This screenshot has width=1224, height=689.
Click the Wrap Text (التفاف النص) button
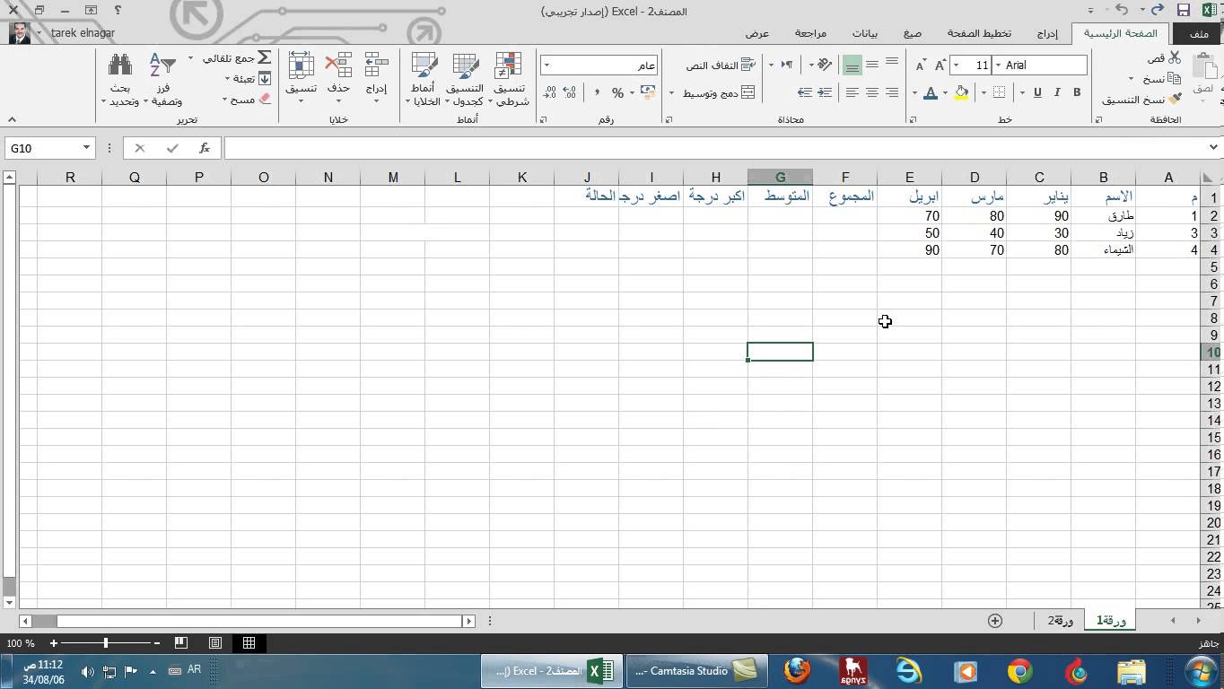pos(721,65)
